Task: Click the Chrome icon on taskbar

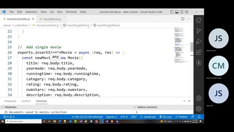Action: [97, 121]
